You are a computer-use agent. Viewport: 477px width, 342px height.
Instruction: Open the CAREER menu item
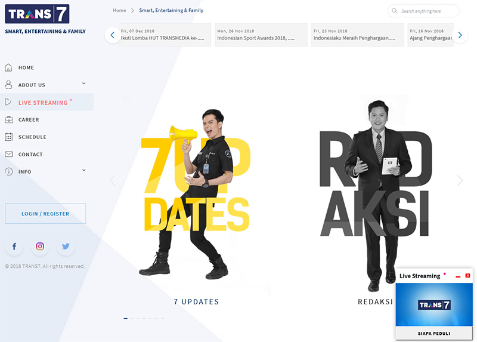(x=29, y=120)
